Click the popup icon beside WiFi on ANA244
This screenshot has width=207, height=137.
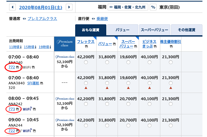pos(34,131)
